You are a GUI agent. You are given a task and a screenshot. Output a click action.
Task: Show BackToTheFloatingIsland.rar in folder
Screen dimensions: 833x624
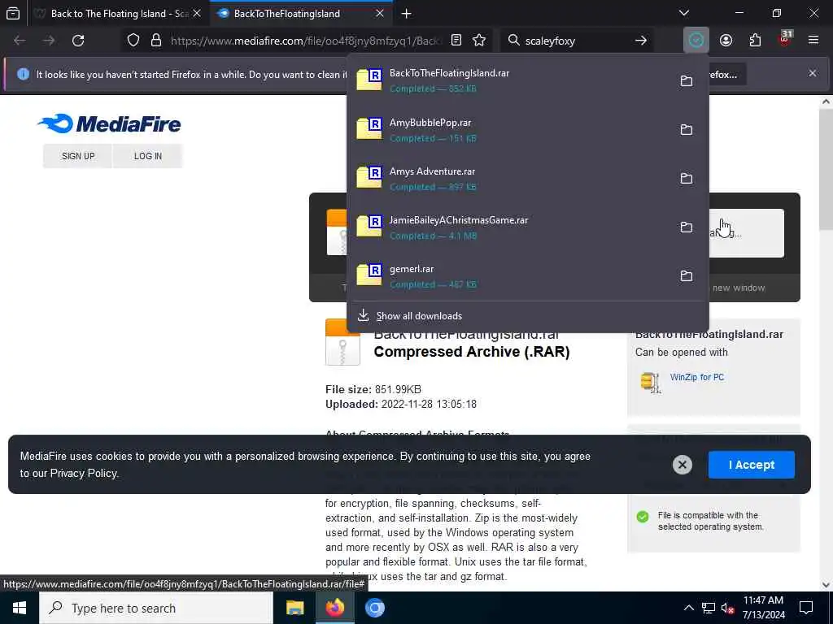pyautogui.click(x=687, y=80)
